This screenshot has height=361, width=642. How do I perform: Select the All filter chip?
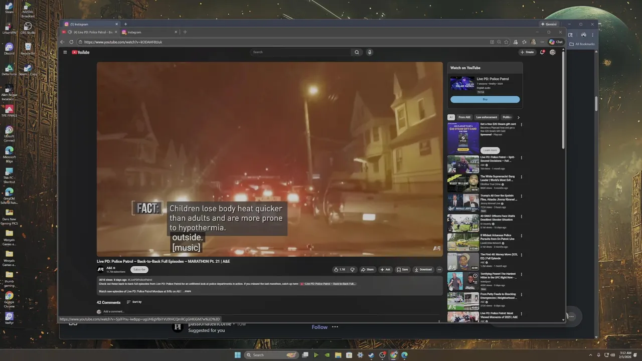coord(451,117)
